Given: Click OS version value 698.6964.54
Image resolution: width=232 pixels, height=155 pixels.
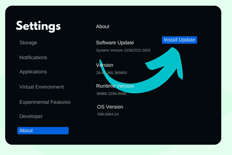Looking at the screenshot, I should point(108,114).
